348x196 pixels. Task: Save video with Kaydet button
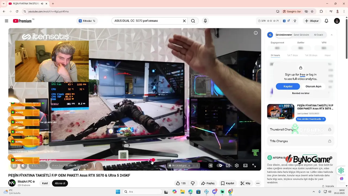tap(228, 183)
